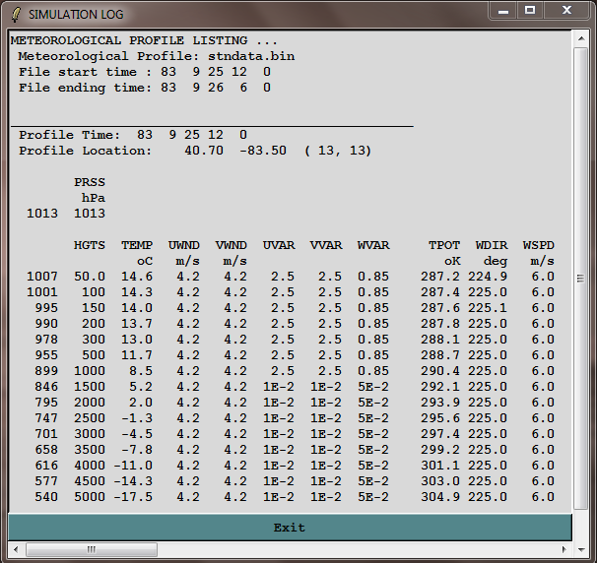Click the WDIR column header text
The width and height of the screenshot is (597, 563).
492,245
